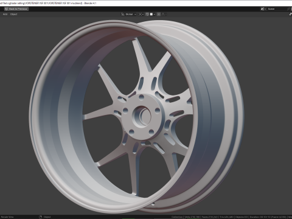292x219 pixels.
Task: Click the Faces count in status bar
Action: [210, 217]
